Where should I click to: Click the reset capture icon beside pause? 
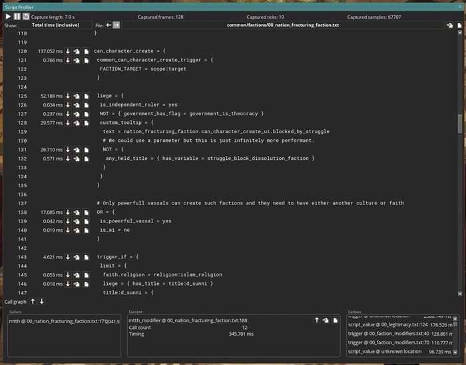pyautogui.click(x=25, y=16)
